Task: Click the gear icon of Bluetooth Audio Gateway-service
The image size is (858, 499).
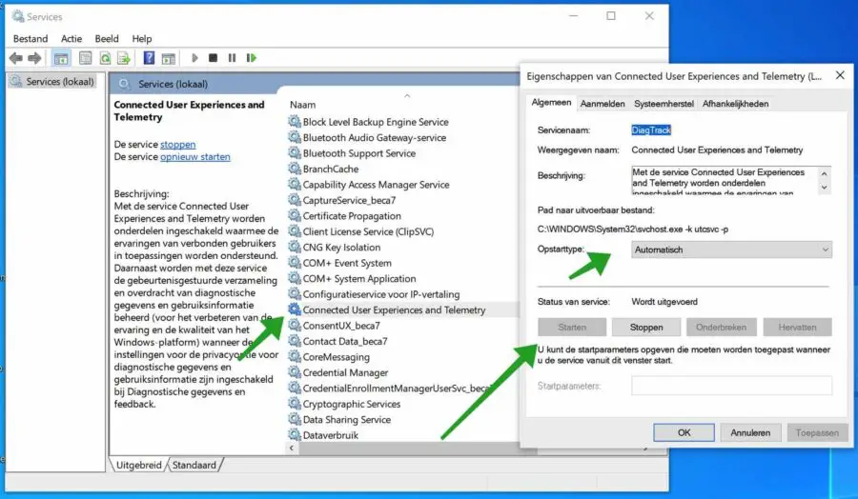Action: coord(295,137)
